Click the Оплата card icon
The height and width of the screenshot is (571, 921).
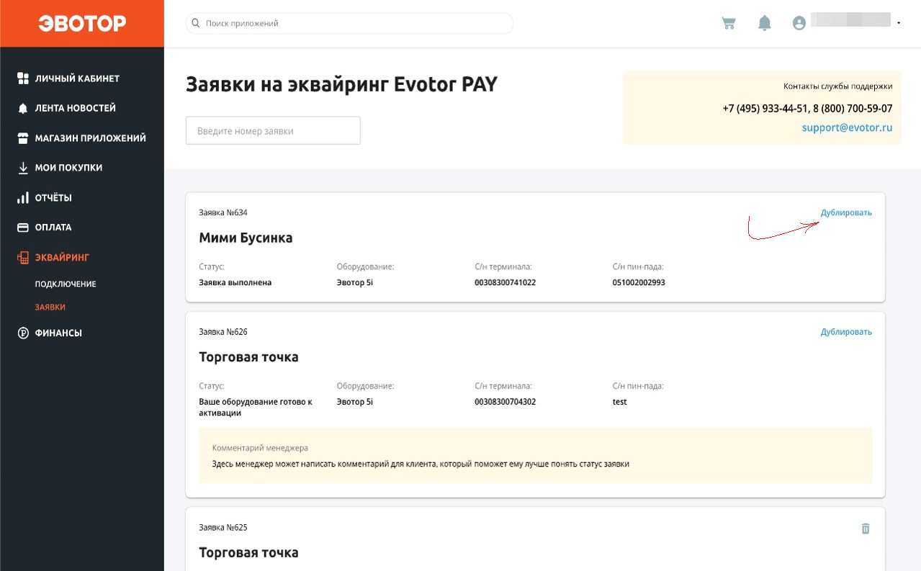point(23,228)
